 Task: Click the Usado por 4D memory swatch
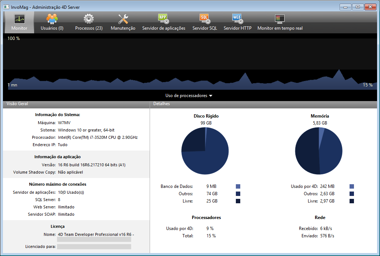[352, 186]
